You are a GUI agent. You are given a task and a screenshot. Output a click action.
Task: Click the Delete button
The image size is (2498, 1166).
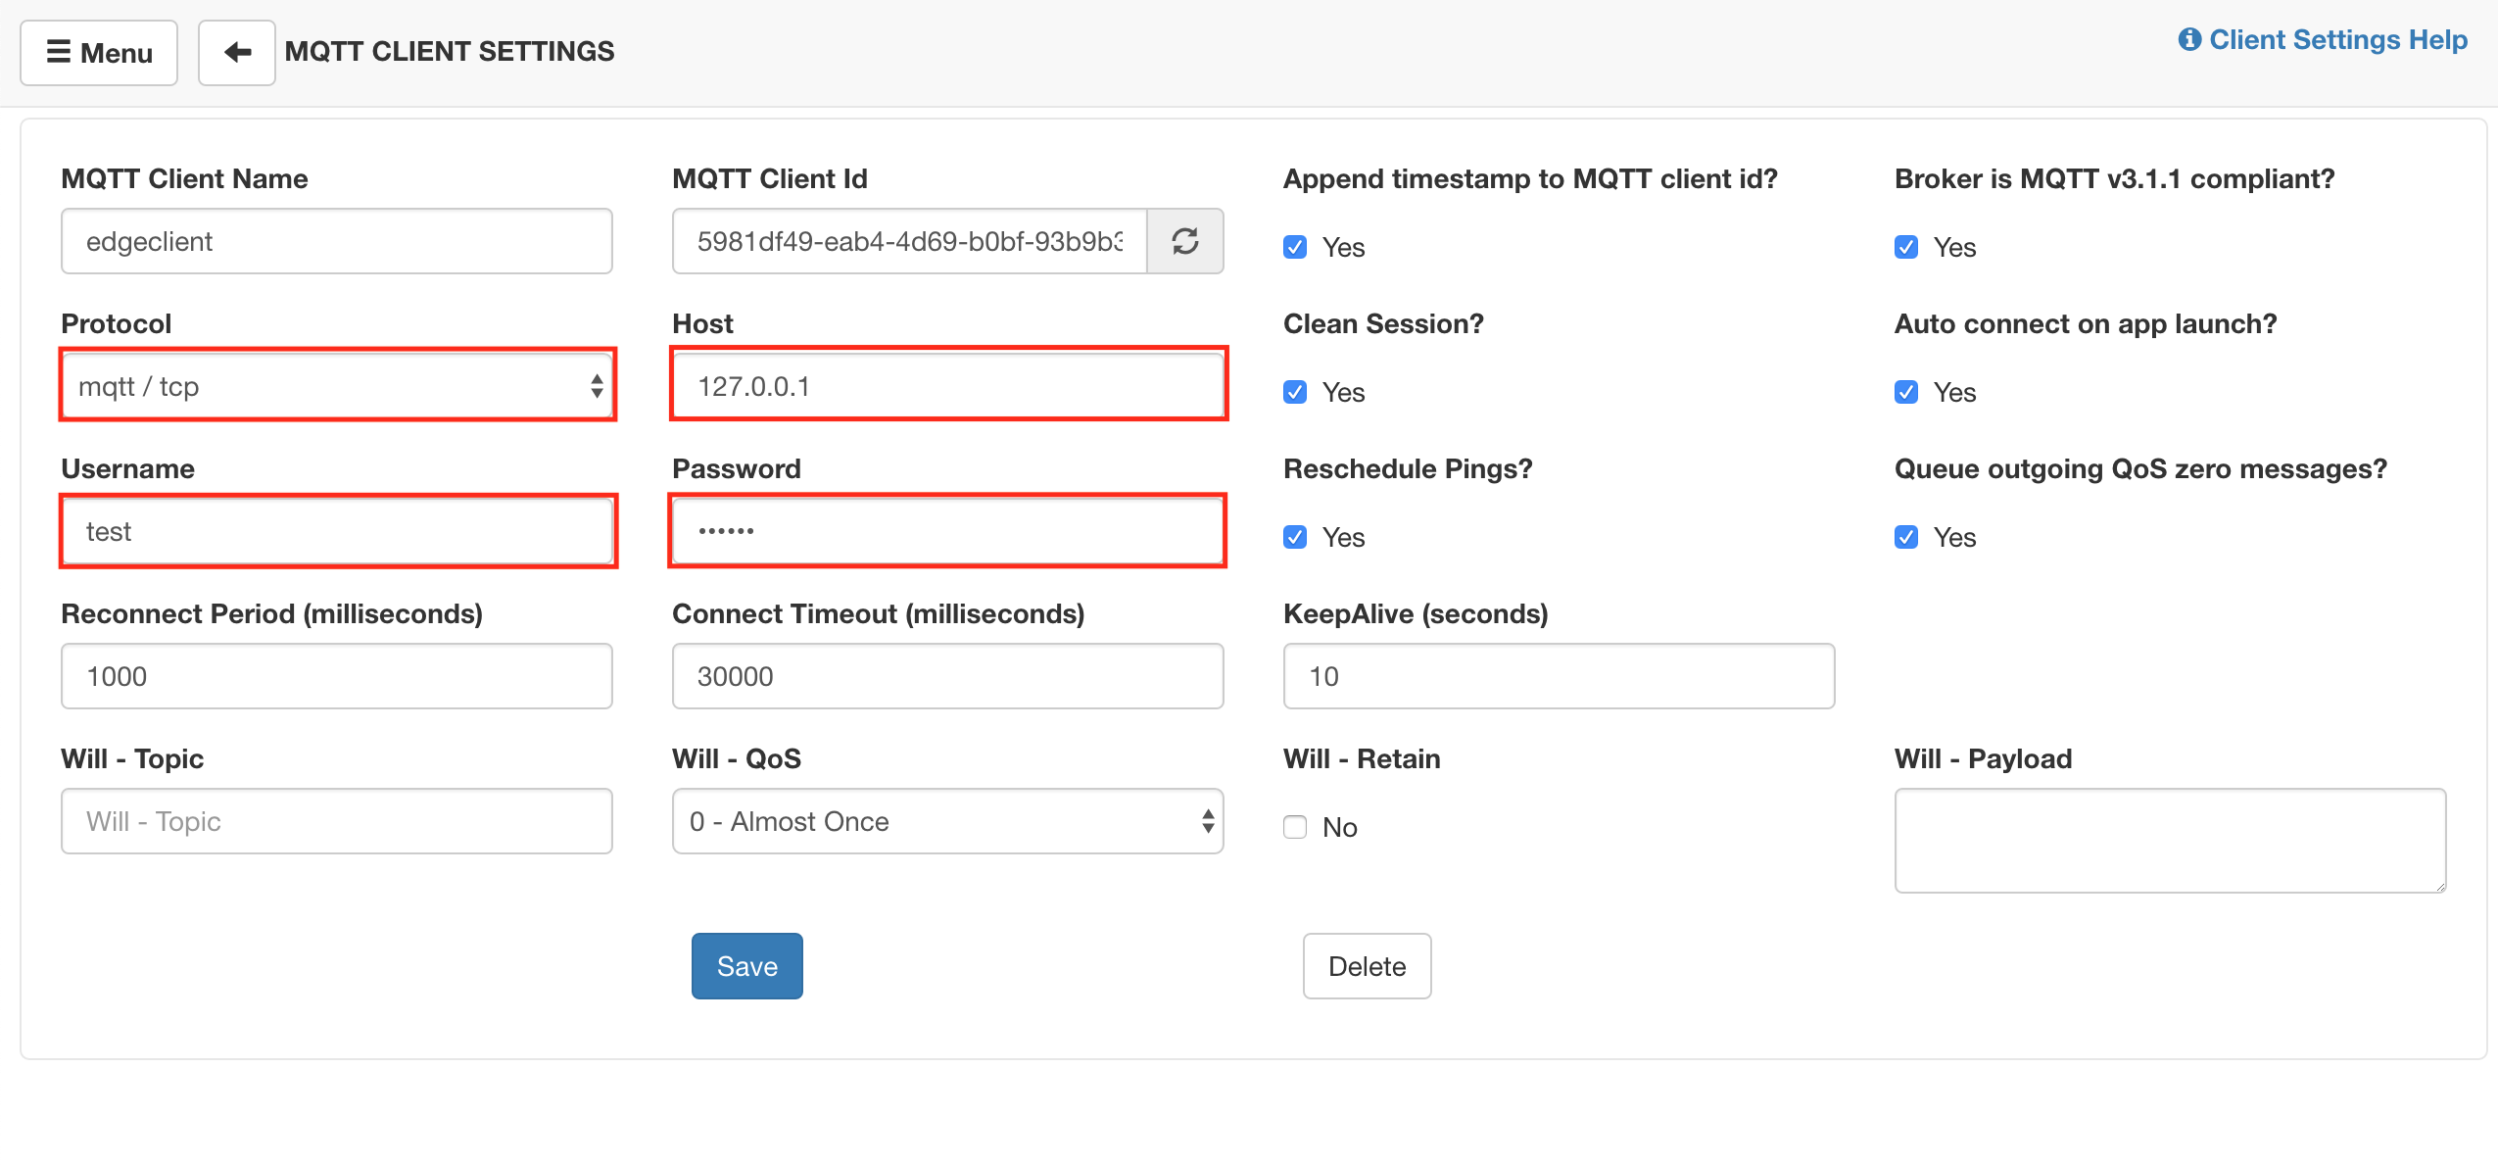1368,966
